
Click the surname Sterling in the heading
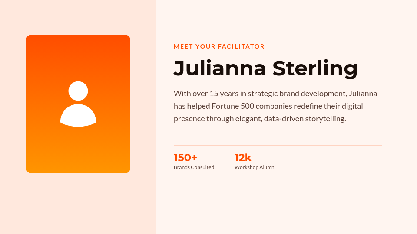coord(315,68)
